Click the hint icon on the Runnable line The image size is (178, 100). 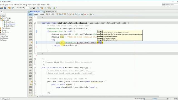pos(32,81)
